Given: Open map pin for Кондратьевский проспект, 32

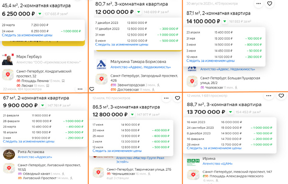Looking at the screenshot, I should [x=8, y=75].
